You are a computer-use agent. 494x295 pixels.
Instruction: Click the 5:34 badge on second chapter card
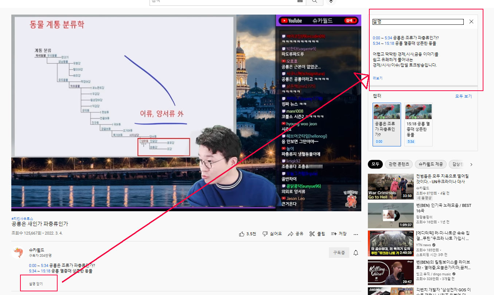pyautogui.click(x=411, y=141)
